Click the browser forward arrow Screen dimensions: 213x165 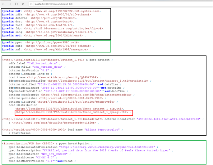click(10, 4)
